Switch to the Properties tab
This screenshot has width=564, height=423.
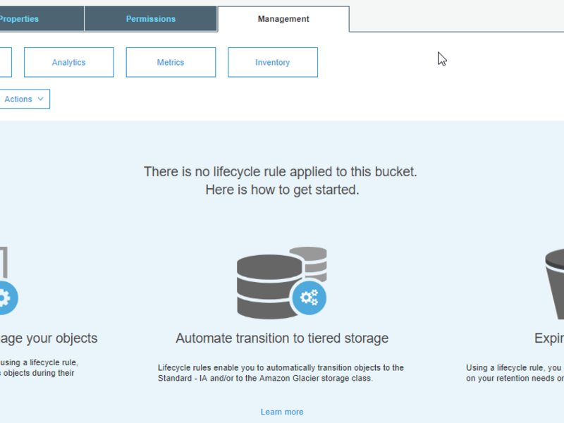click(42, 19)
